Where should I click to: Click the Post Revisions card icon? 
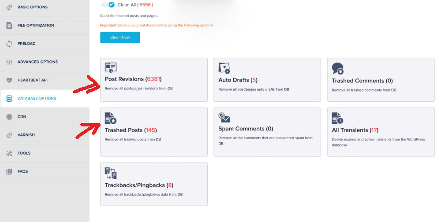pyautogui.click(x=111, y=67)
